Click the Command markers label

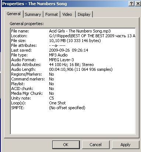pos(28,79)
